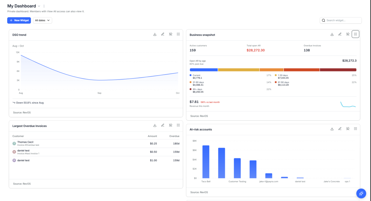This screenshot has height=201, width=371.
Task: Click the Customer column header
Action: 18,136
